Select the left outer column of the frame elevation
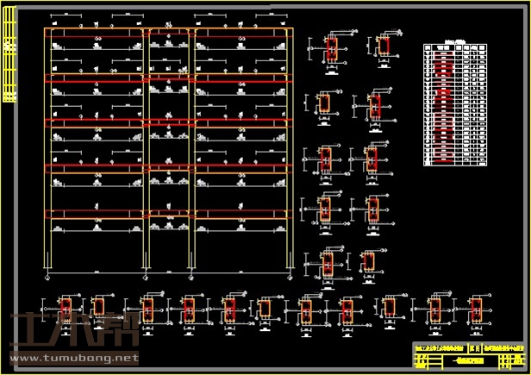The image size is (531, 375). [49, 155]
